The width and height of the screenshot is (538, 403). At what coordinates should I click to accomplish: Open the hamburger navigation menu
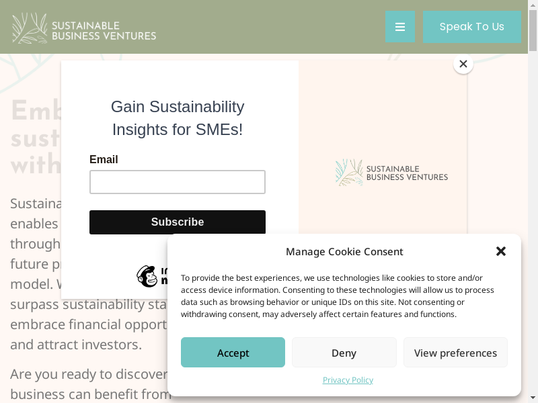[400, 27]
